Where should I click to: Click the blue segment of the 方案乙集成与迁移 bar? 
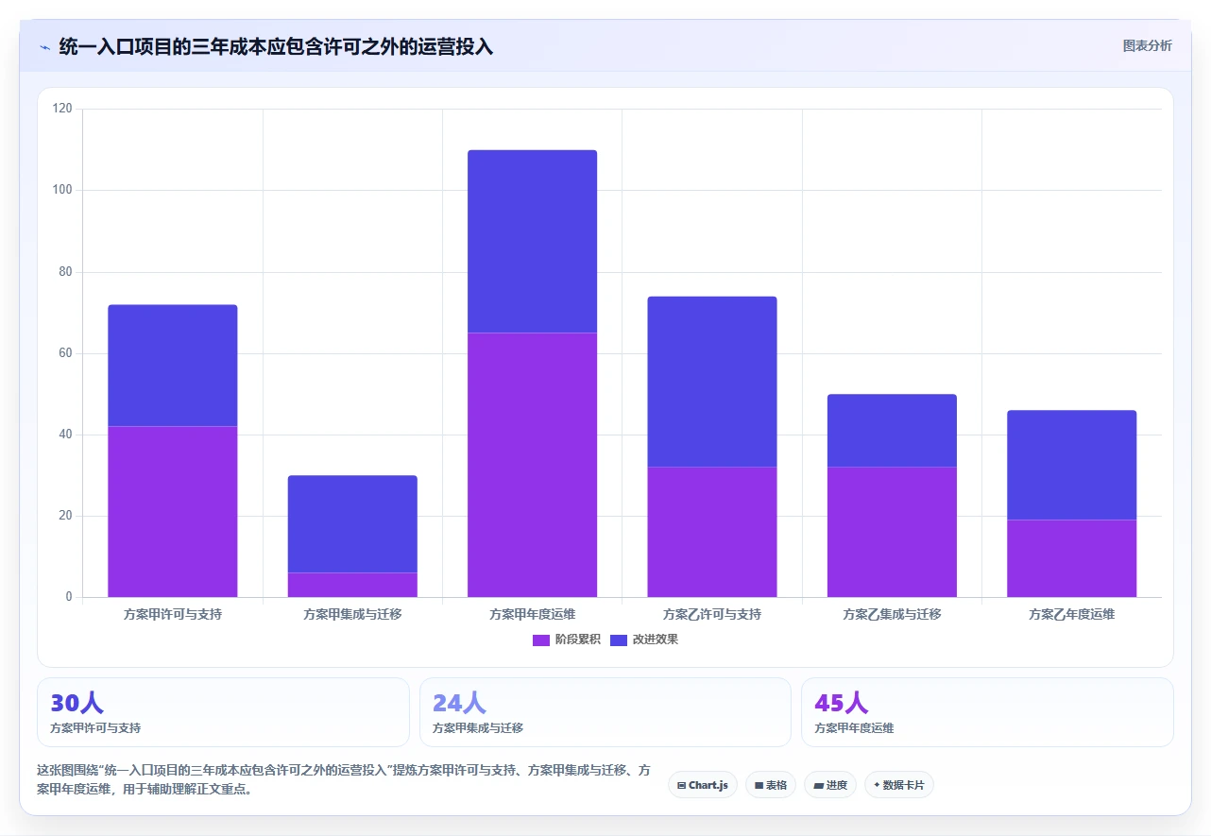point(892,431)
